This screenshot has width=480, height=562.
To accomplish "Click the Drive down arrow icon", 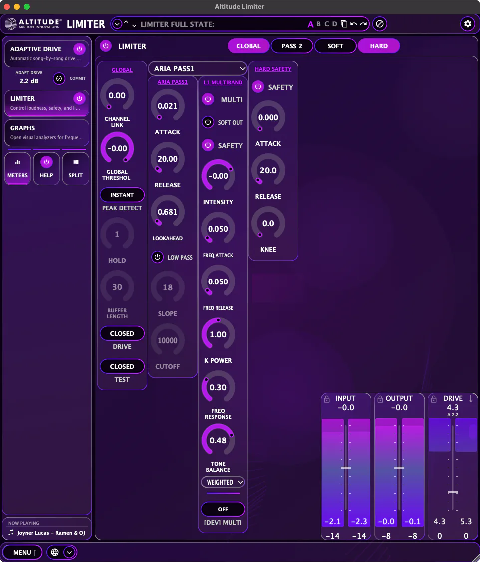I will click(x=471, y=399).
